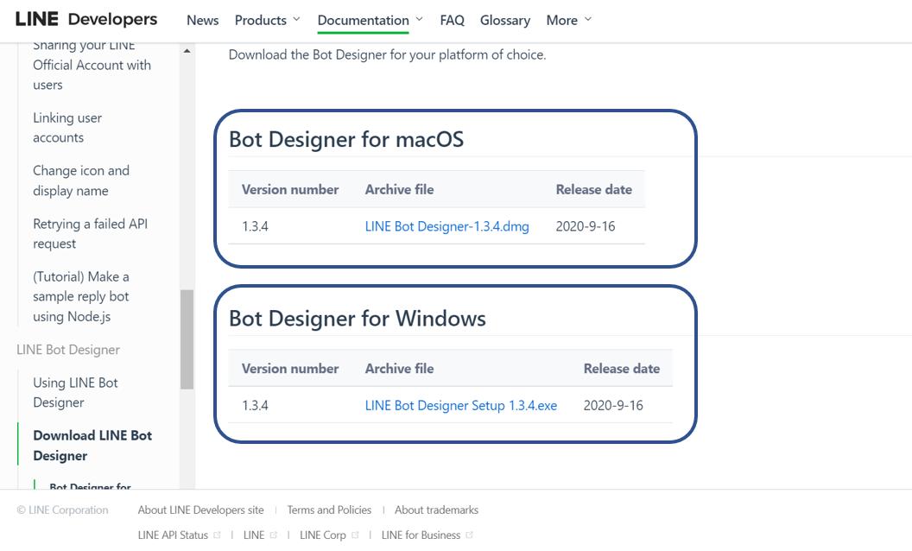Open the News page
Image resolution: width=912 pixels, height=551 pixels.
tap(202, 20)
